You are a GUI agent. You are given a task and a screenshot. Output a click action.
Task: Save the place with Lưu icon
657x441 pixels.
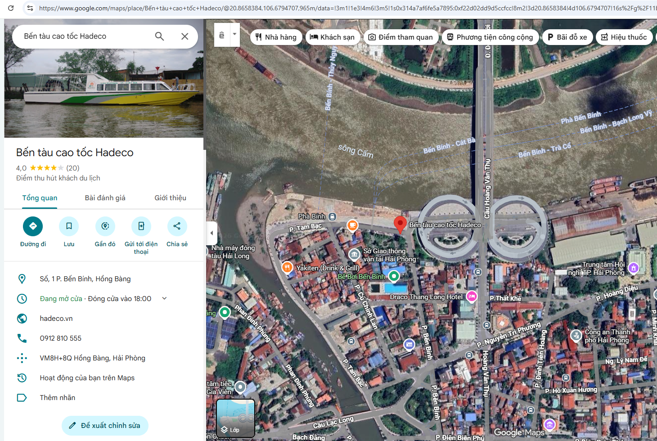69,226
